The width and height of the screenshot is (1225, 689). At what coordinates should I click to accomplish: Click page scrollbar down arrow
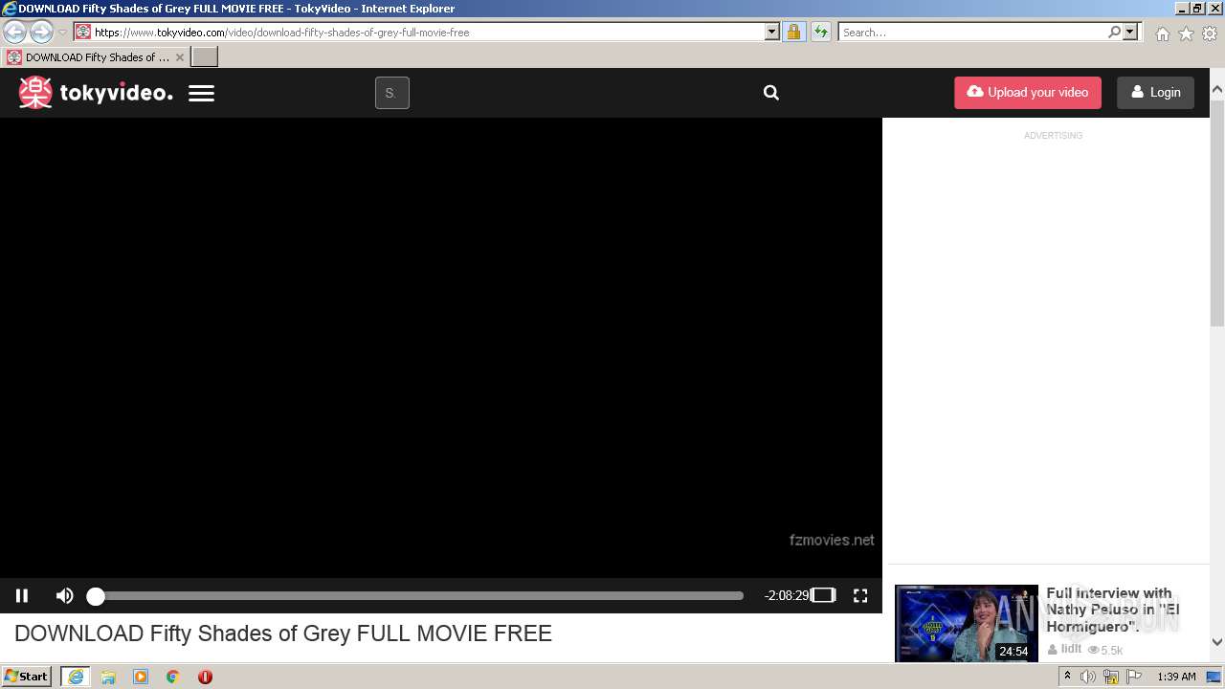[1216, 642]
